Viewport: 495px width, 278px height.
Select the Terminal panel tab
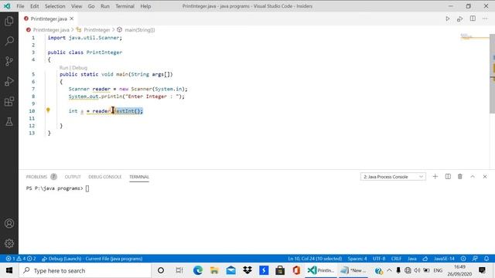pyautogui.click(x=139, y=177)
